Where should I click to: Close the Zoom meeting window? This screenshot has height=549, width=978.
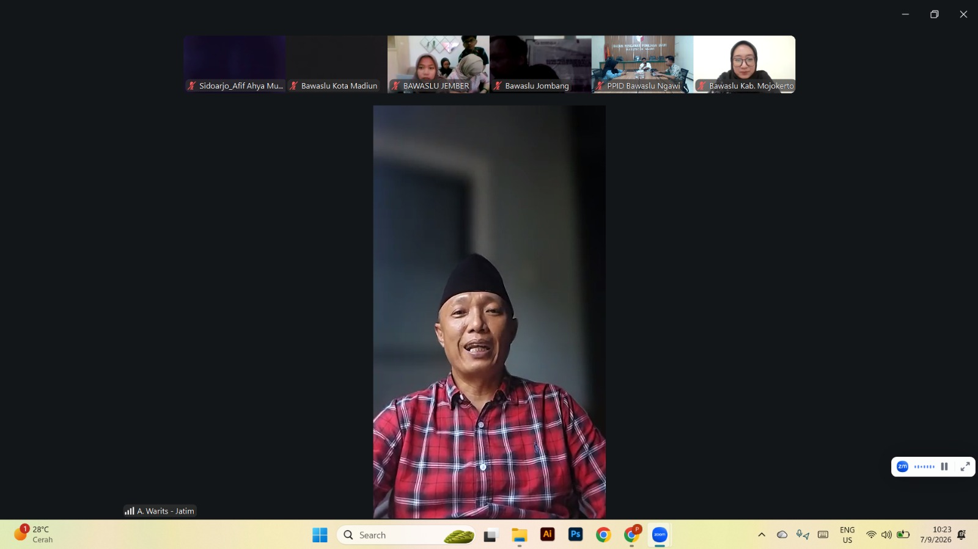[963, 14]
